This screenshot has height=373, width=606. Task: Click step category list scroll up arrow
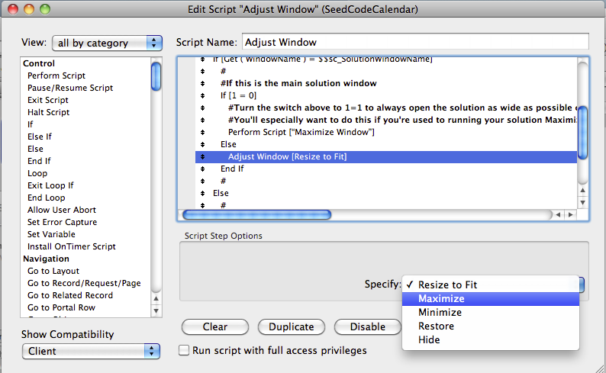pos(156,298)
